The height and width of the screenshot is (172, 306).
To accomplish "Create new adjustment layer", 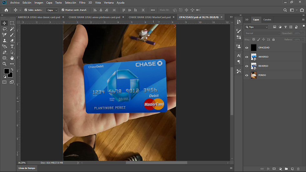I will (280, 169).
